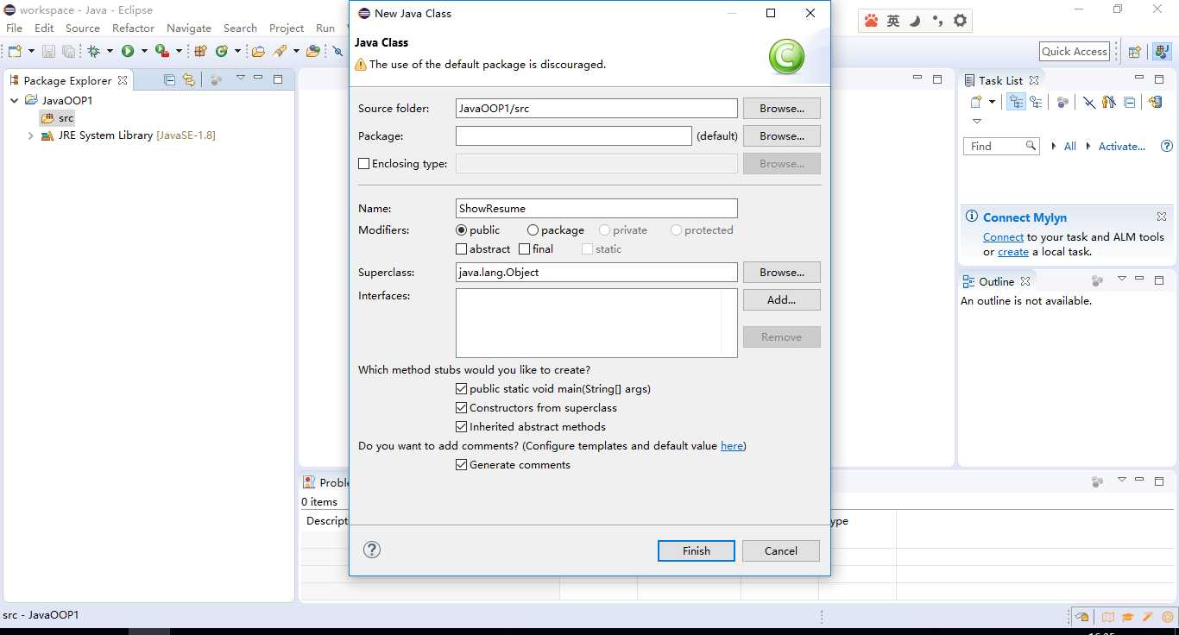This screenshot has width=1179, height=635.
Task: Click the Name field containing ShowResume
Action: pyautogui.click(x=596, y=209)
